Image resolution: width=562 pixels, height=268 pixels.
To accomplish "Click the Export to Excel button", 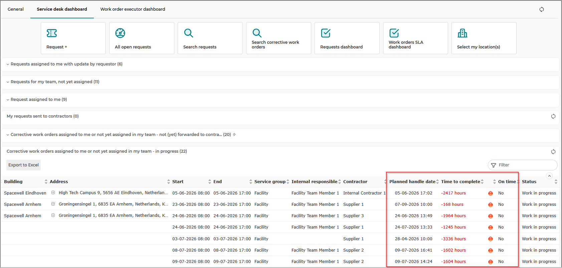I will [x=24, y=165].
